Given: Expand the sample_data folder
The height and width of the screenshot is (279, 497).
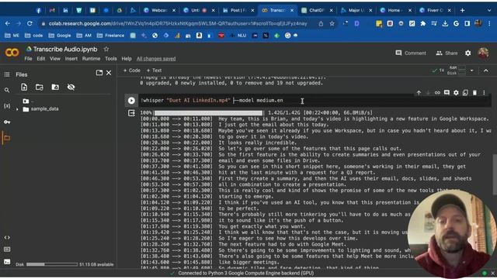Looking at the screenshot, I should (17, 109).
